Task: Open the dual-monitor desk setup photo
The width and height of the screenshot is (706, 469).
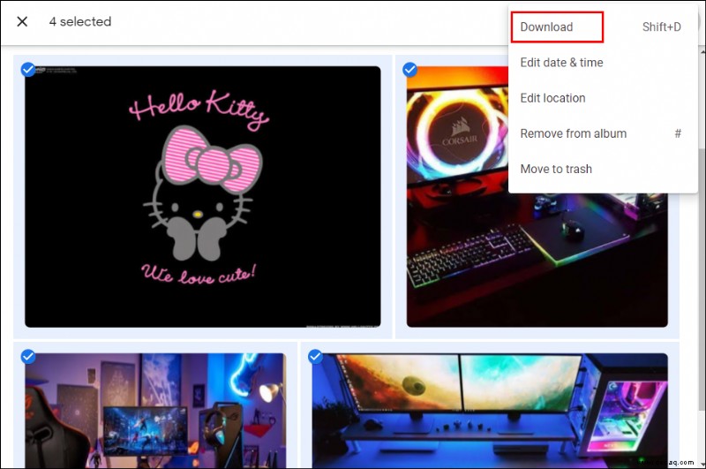Action: [x=490, y=411]
